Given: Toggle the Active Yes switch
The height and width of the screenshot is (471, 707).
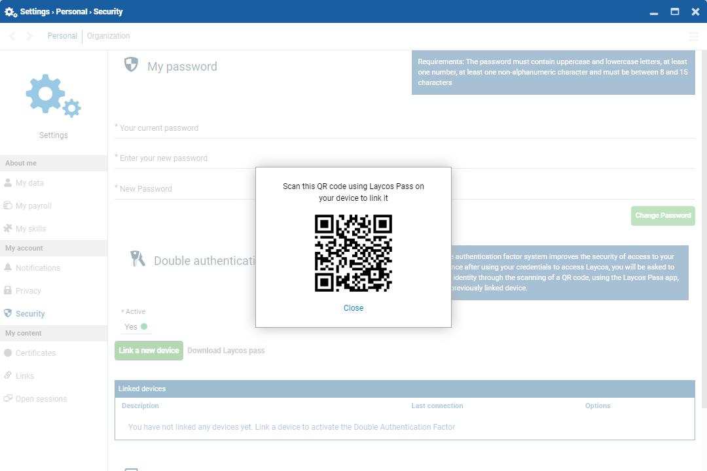Looking at the screenshot, I should 136,327.
